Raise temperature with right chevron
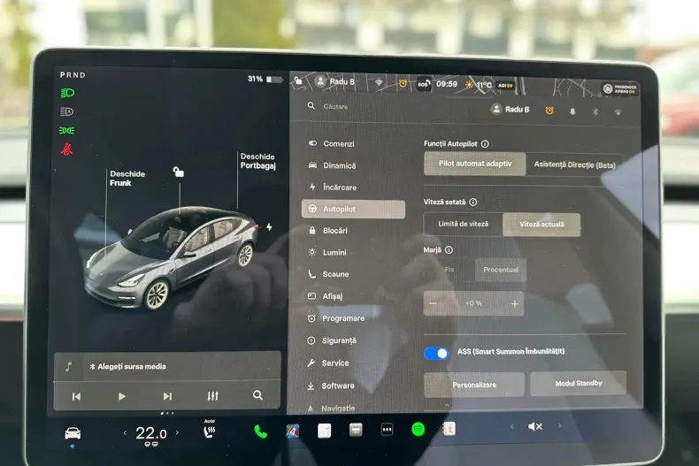The image size is (699, 466). (x=177, y=432)
